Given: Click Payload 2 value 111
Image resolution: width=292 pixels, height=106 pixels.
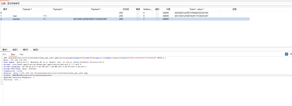Looking at the screenshot, I should [x=45, y=16].
